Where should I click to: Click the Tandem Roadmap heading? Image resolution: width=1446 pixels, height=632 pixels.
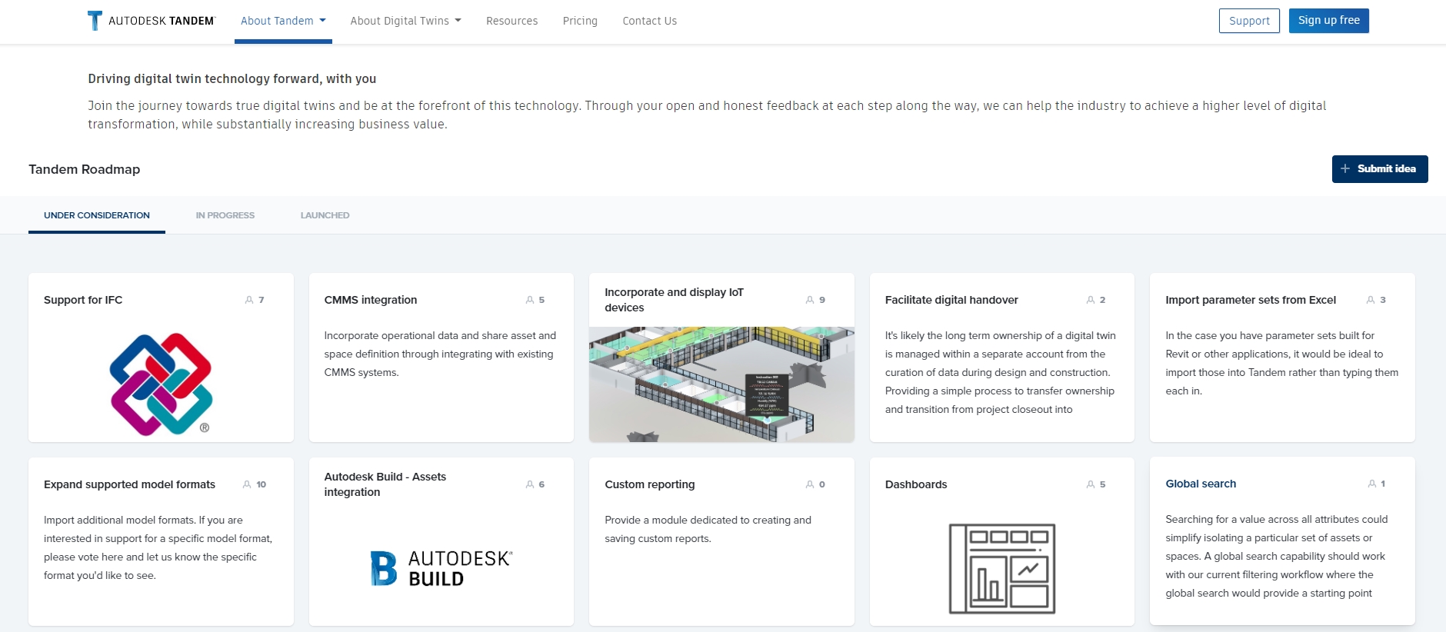85,169
